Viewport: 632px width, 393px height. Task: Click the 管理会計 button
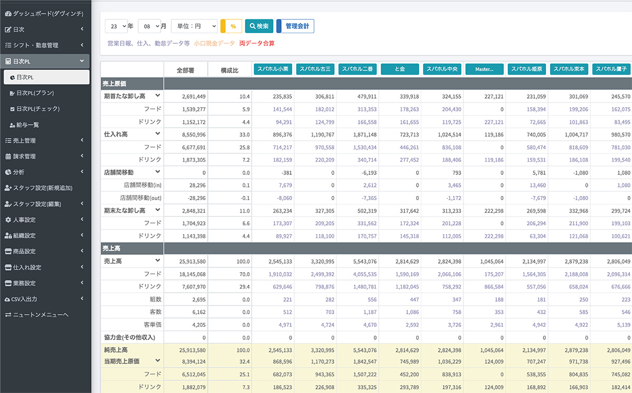295,26
